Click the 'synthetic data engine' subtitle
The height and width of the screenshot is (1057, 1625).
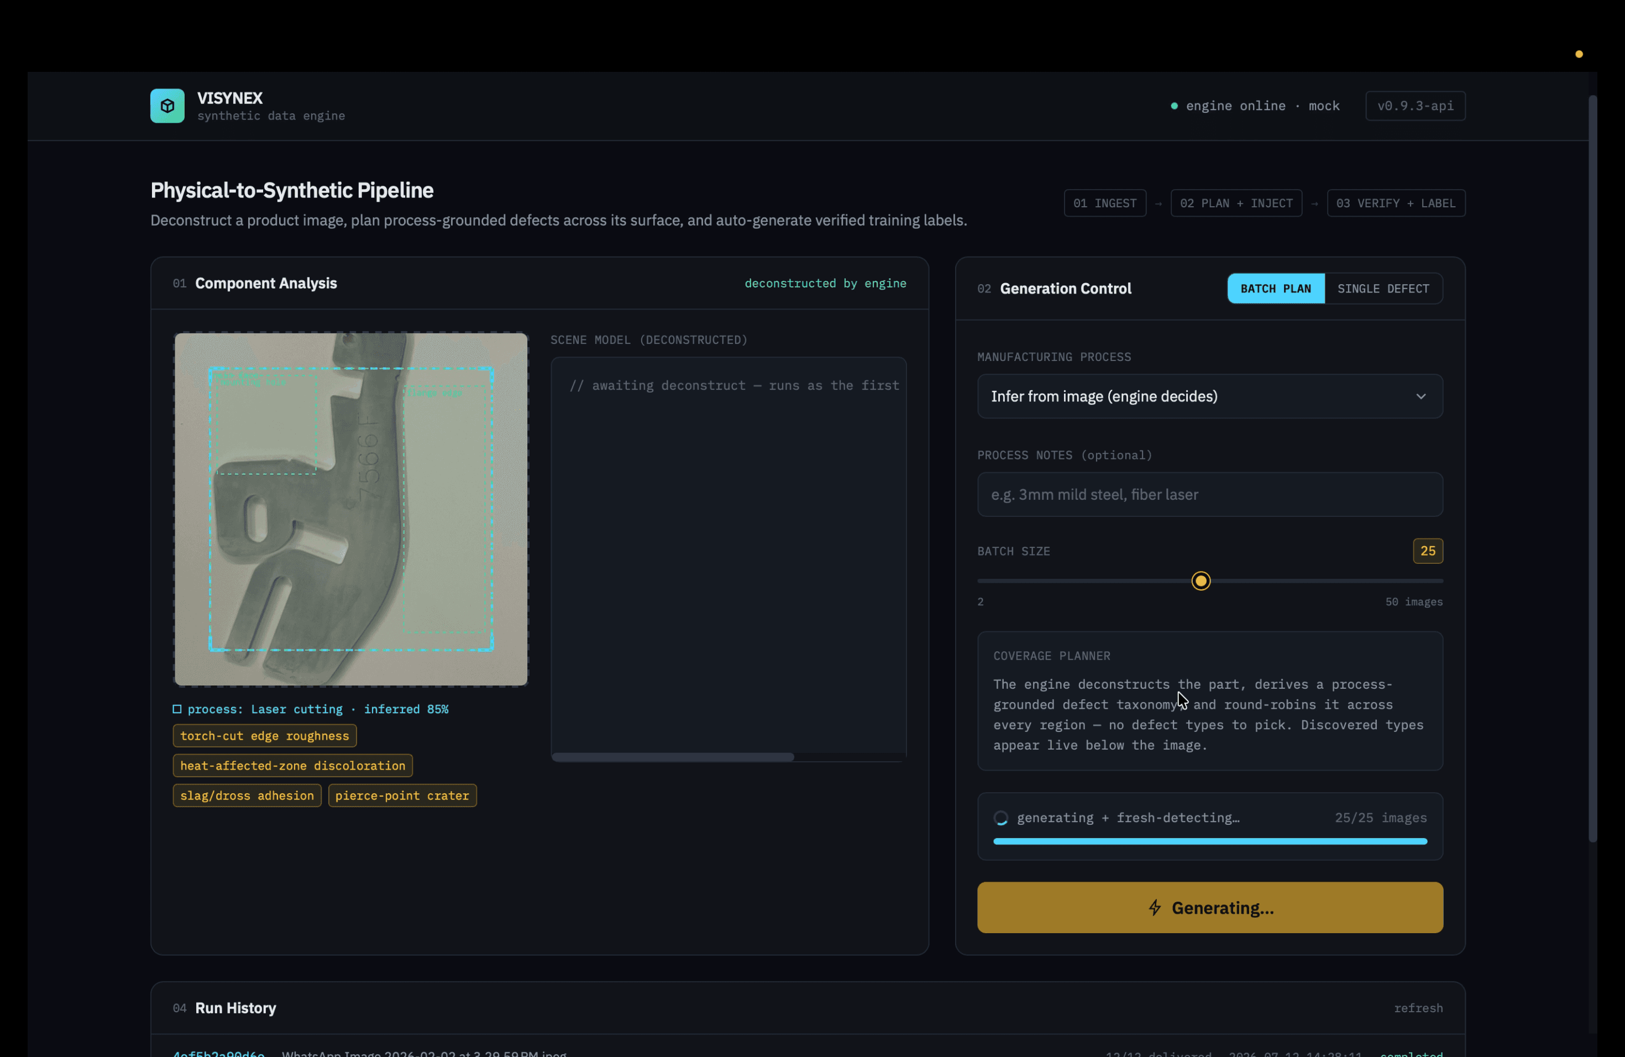pyautogui.click(x=271, y=116)
